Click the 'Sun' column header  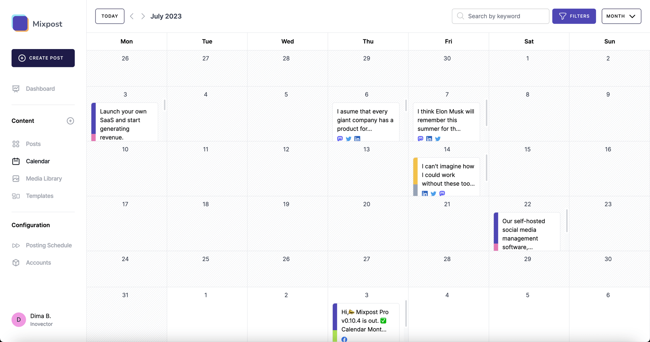click(x=609, y=41)
